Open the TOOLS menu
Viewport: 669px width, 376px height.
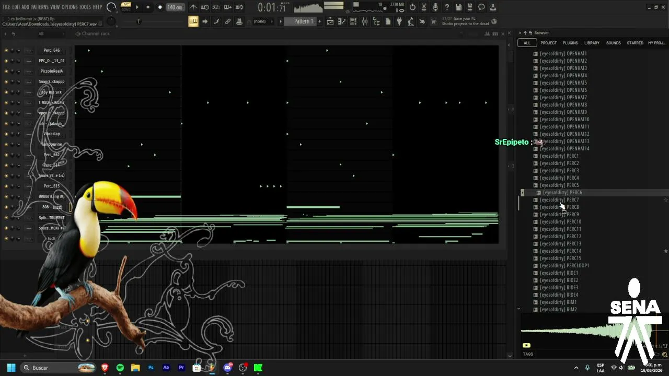[x=85, y=7]
